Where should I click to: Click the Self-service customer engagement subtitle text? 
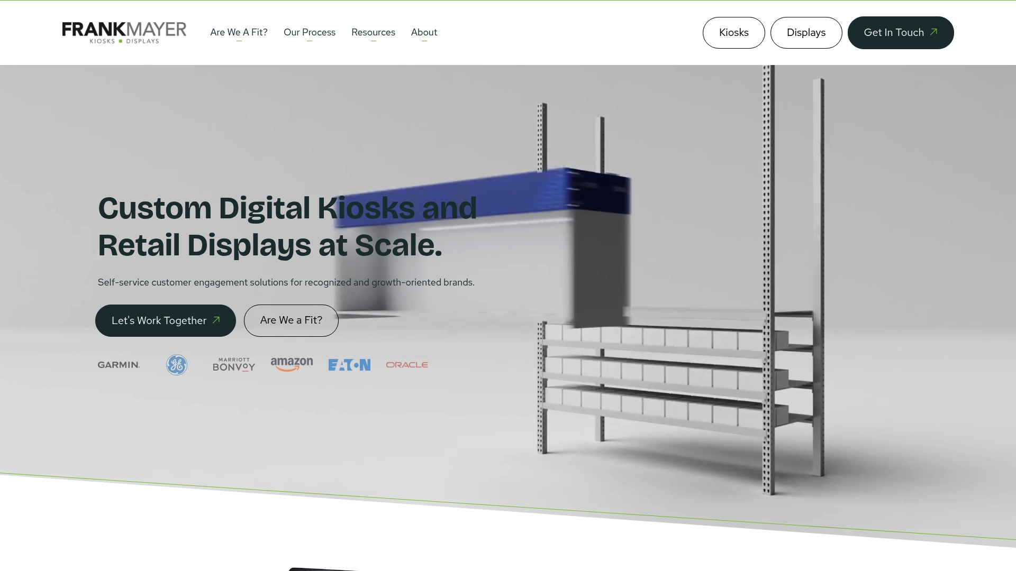[286, 282]
